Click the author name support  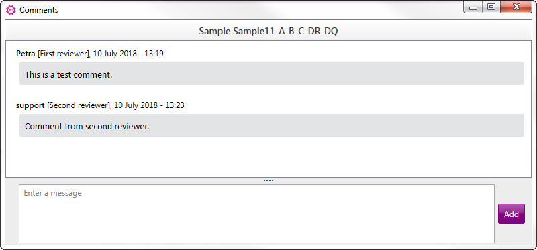coord(30,105)
